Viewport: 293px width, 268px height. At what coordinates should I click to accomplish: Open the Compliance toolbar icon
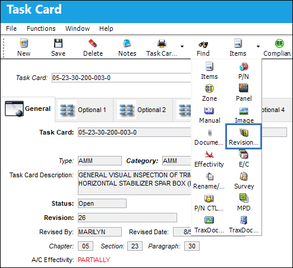(279, 43)
